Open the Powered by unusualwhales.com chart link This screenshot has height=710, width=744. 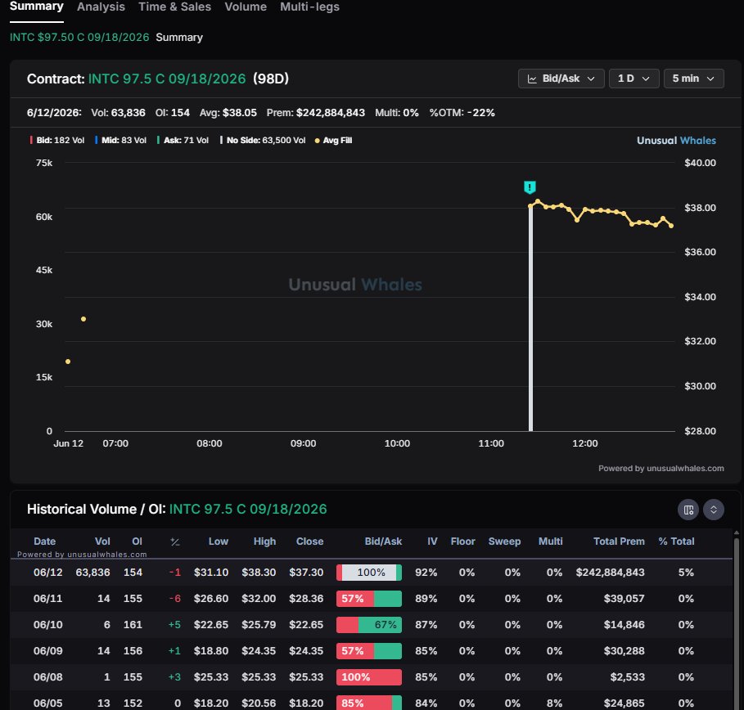point(661,469)
